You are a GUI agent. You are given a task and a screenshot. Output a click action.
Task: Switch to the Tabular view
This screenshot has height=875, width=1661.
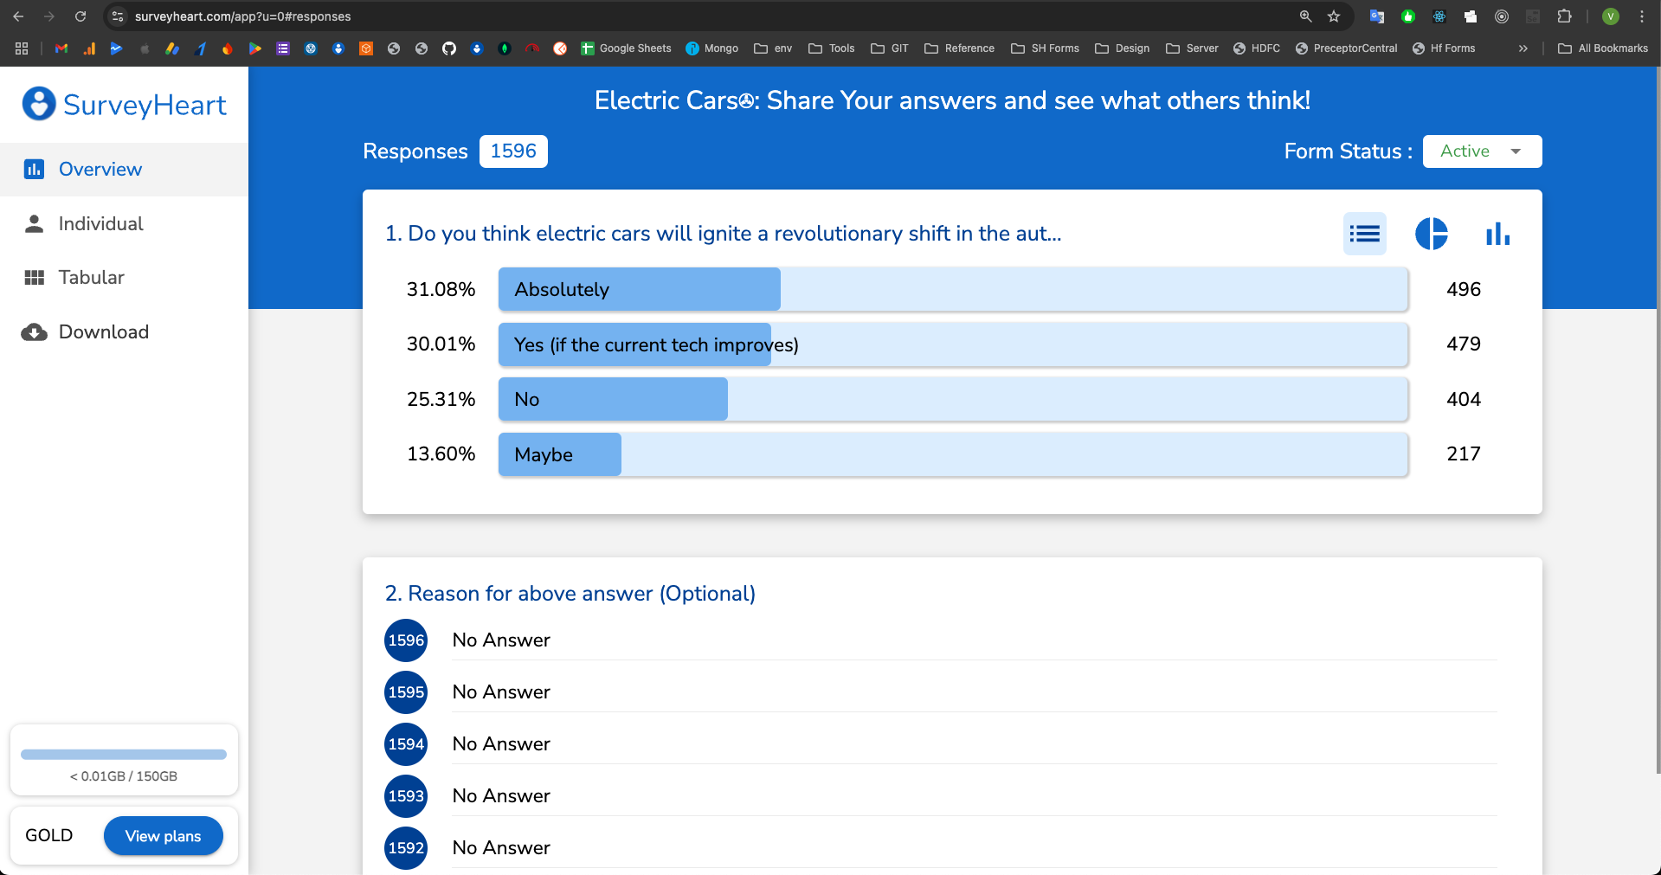click(x=91, y=278)
